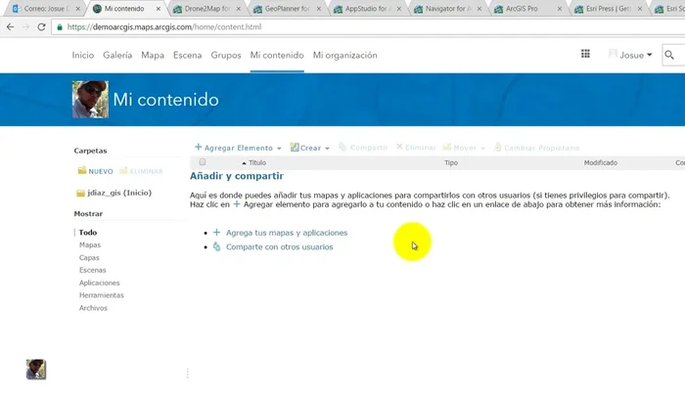Click the NUEVO folder icon
The width and height of the screenshot is (685, 395).
pos(82,171)
